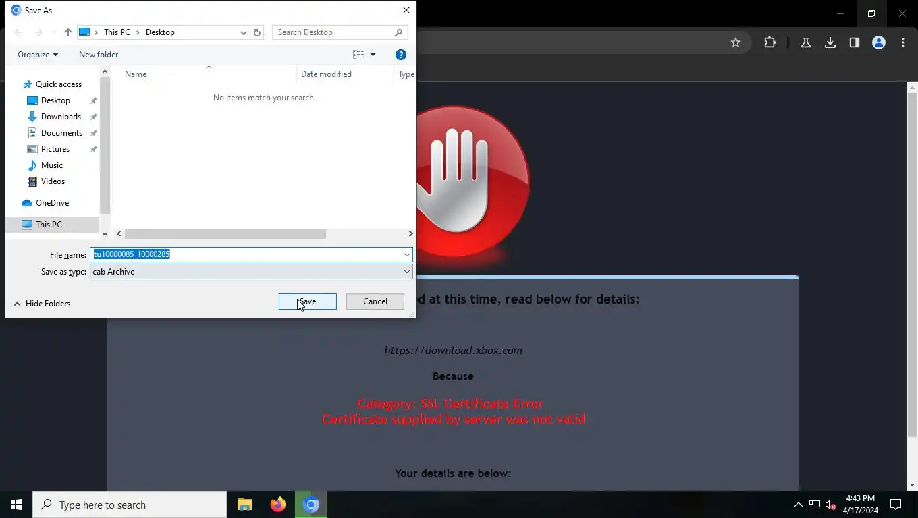
Task: Go up one folder level
Action: [x=68, y=32]
